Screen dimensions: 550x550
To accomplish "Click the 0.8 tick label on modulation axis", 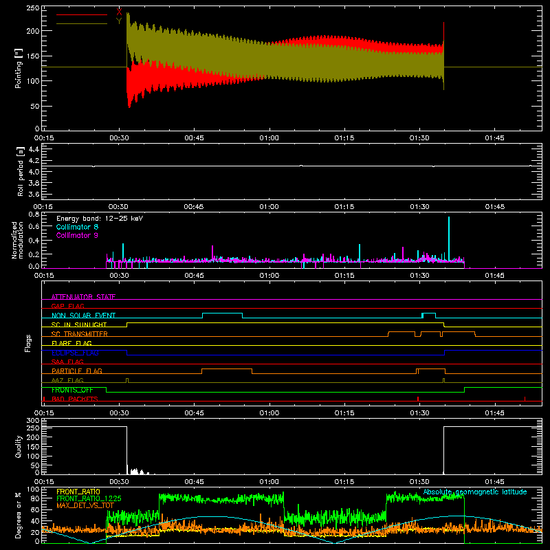I will click(x=34, y=214).
